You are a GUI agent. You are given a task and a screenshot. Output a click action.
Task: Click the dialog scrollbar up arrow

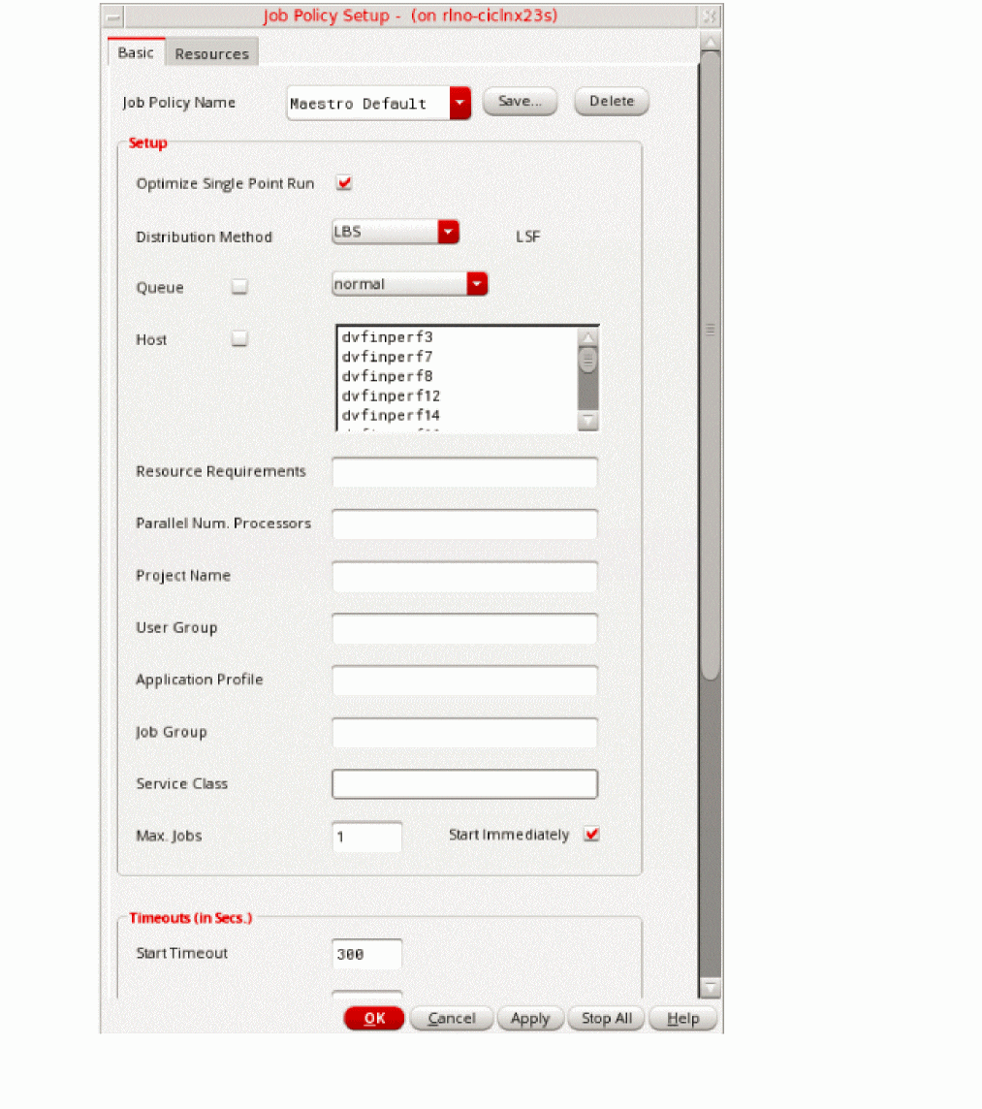(711, 42)
